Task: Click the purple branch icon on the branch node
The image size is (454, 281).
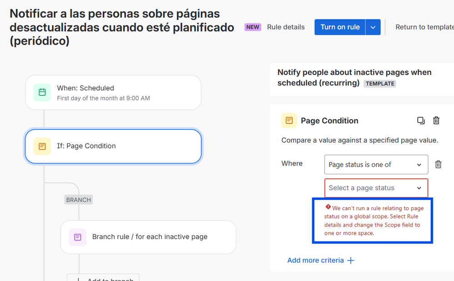Action: pyautogui.click(x=77, y=237)
